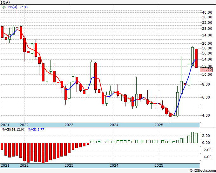Viewport: 216px width, 173px height.
Task: Click the 2.00 MACD axis label
Action: 206,136
